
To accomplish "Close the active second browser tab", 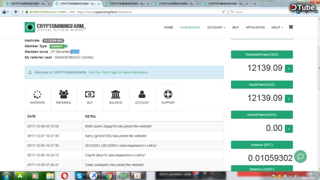I will pyautogui.click(x=99, y=3).
